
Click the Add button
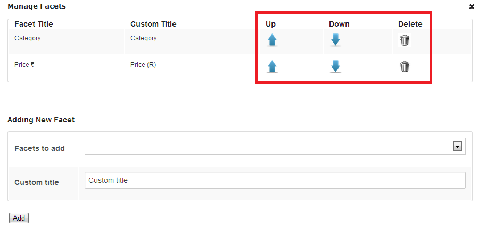pos(19,218)
